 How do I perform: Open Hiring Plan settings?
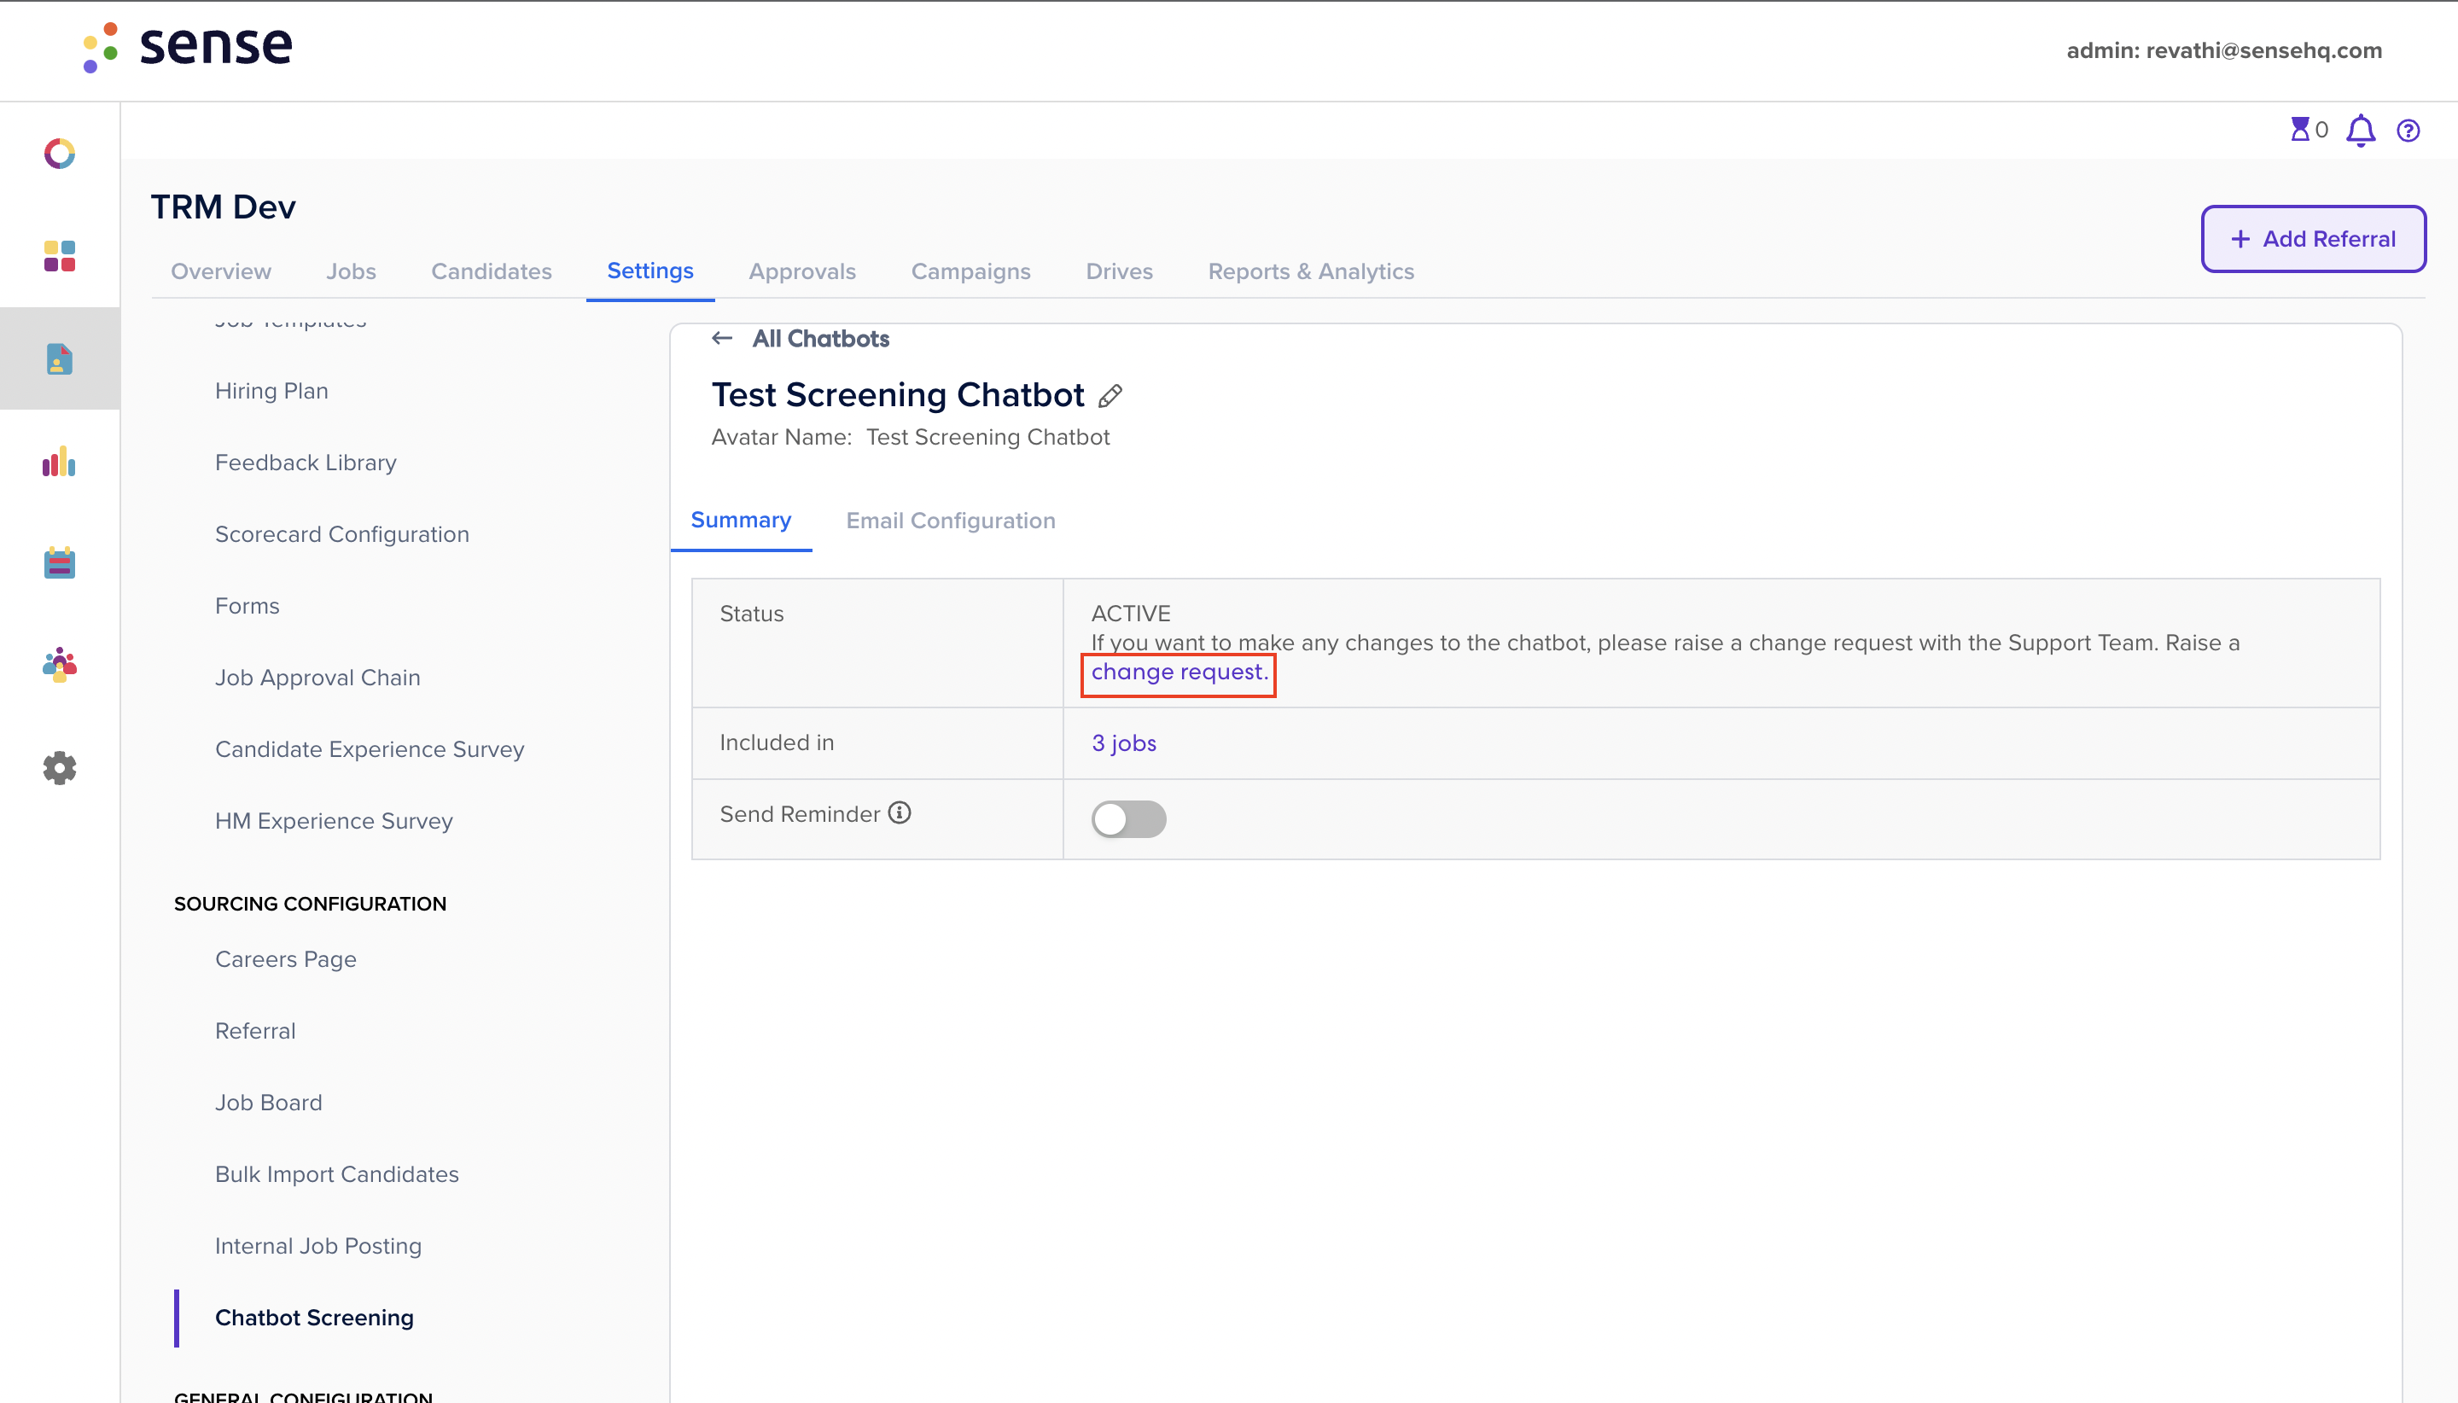point(271,390)
